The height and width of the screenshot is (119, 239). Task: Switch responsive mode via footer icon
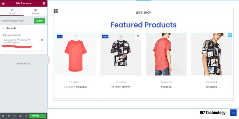pyautogui.click(x=20, y=116)
